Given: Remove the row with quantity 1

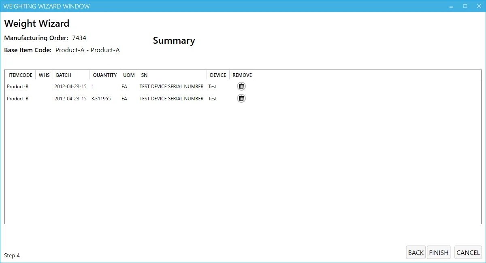Looking at the screenshot, I should (x=241, y=86).
